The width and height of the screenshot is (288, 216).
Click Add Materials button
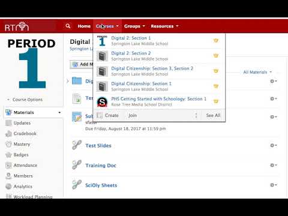(x=82, y=64)
